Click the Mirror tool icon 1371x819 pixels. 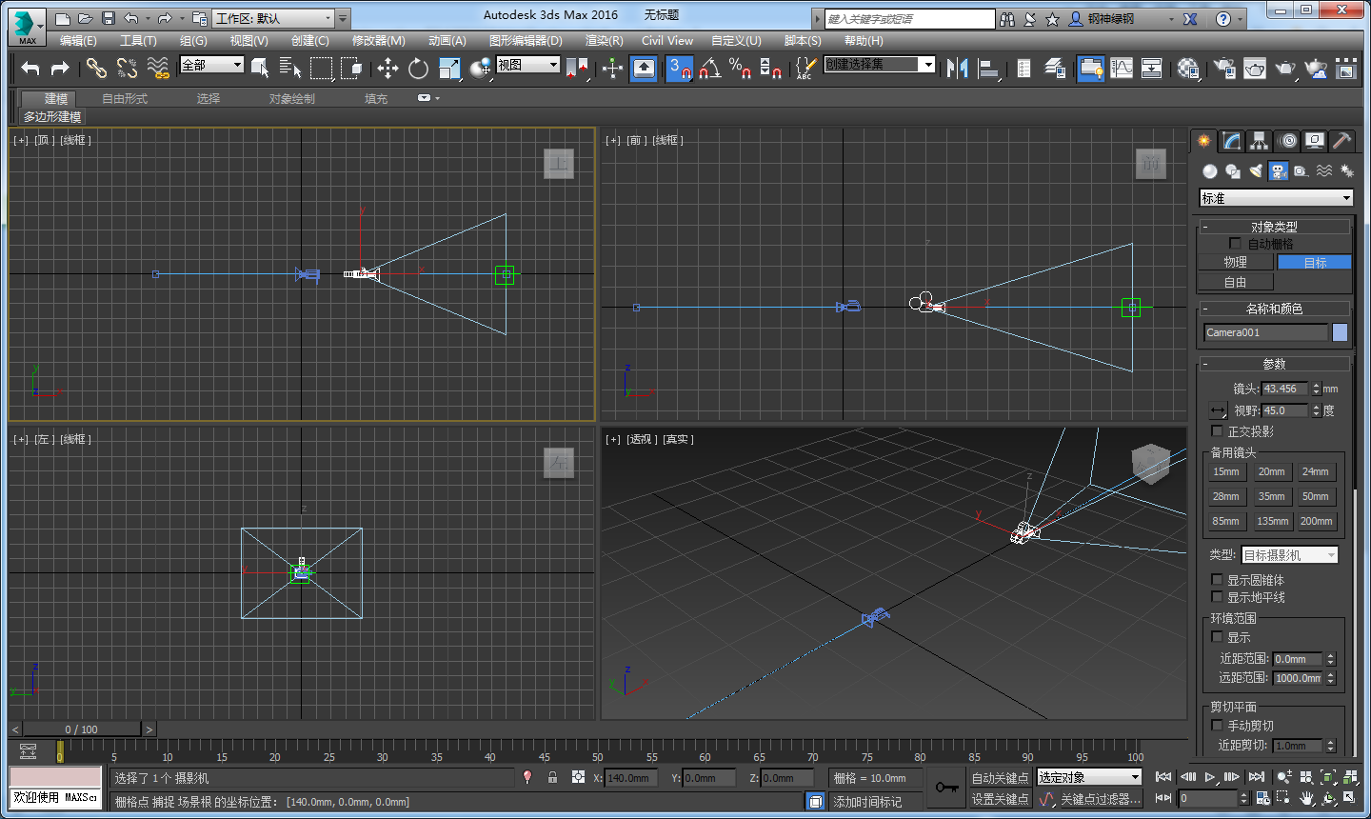(958, 68)
